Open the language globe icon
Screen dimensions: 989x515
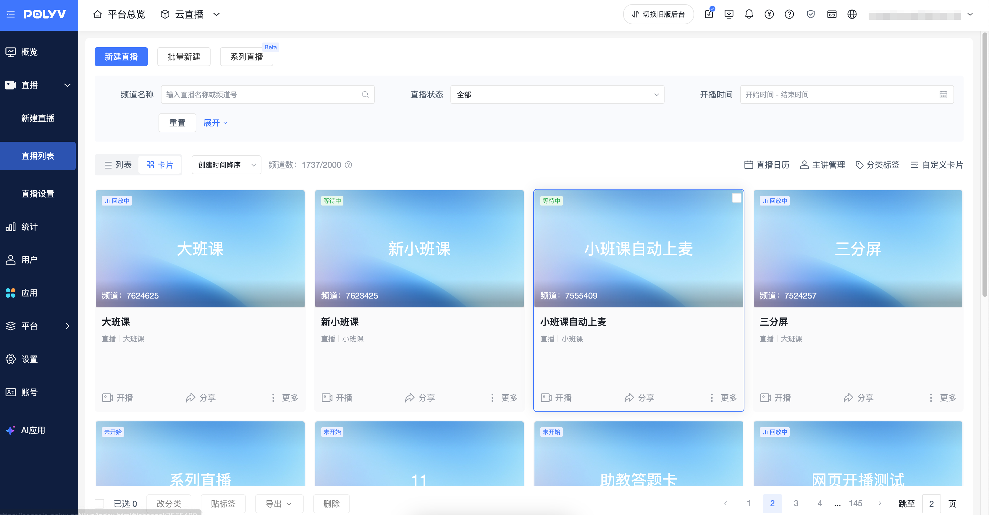852,14
